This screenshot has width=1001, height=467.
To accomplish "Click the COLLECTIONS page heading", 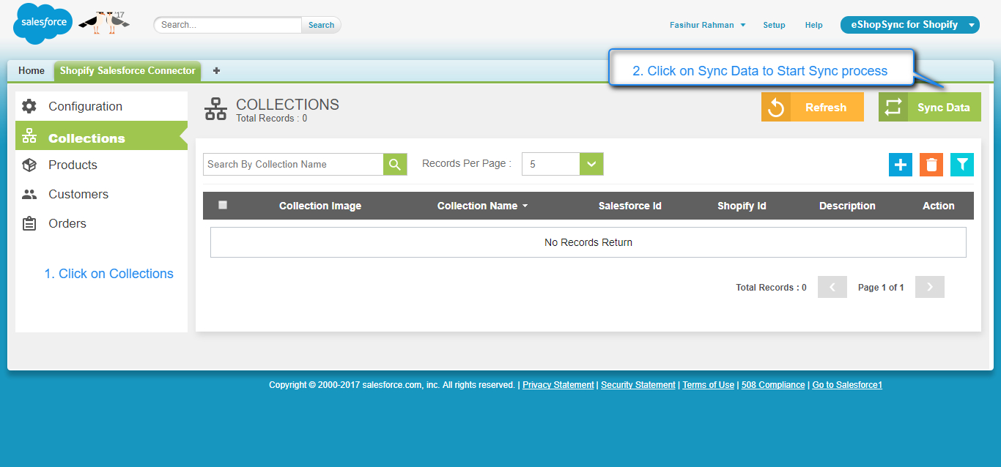I will click(287, 105).
